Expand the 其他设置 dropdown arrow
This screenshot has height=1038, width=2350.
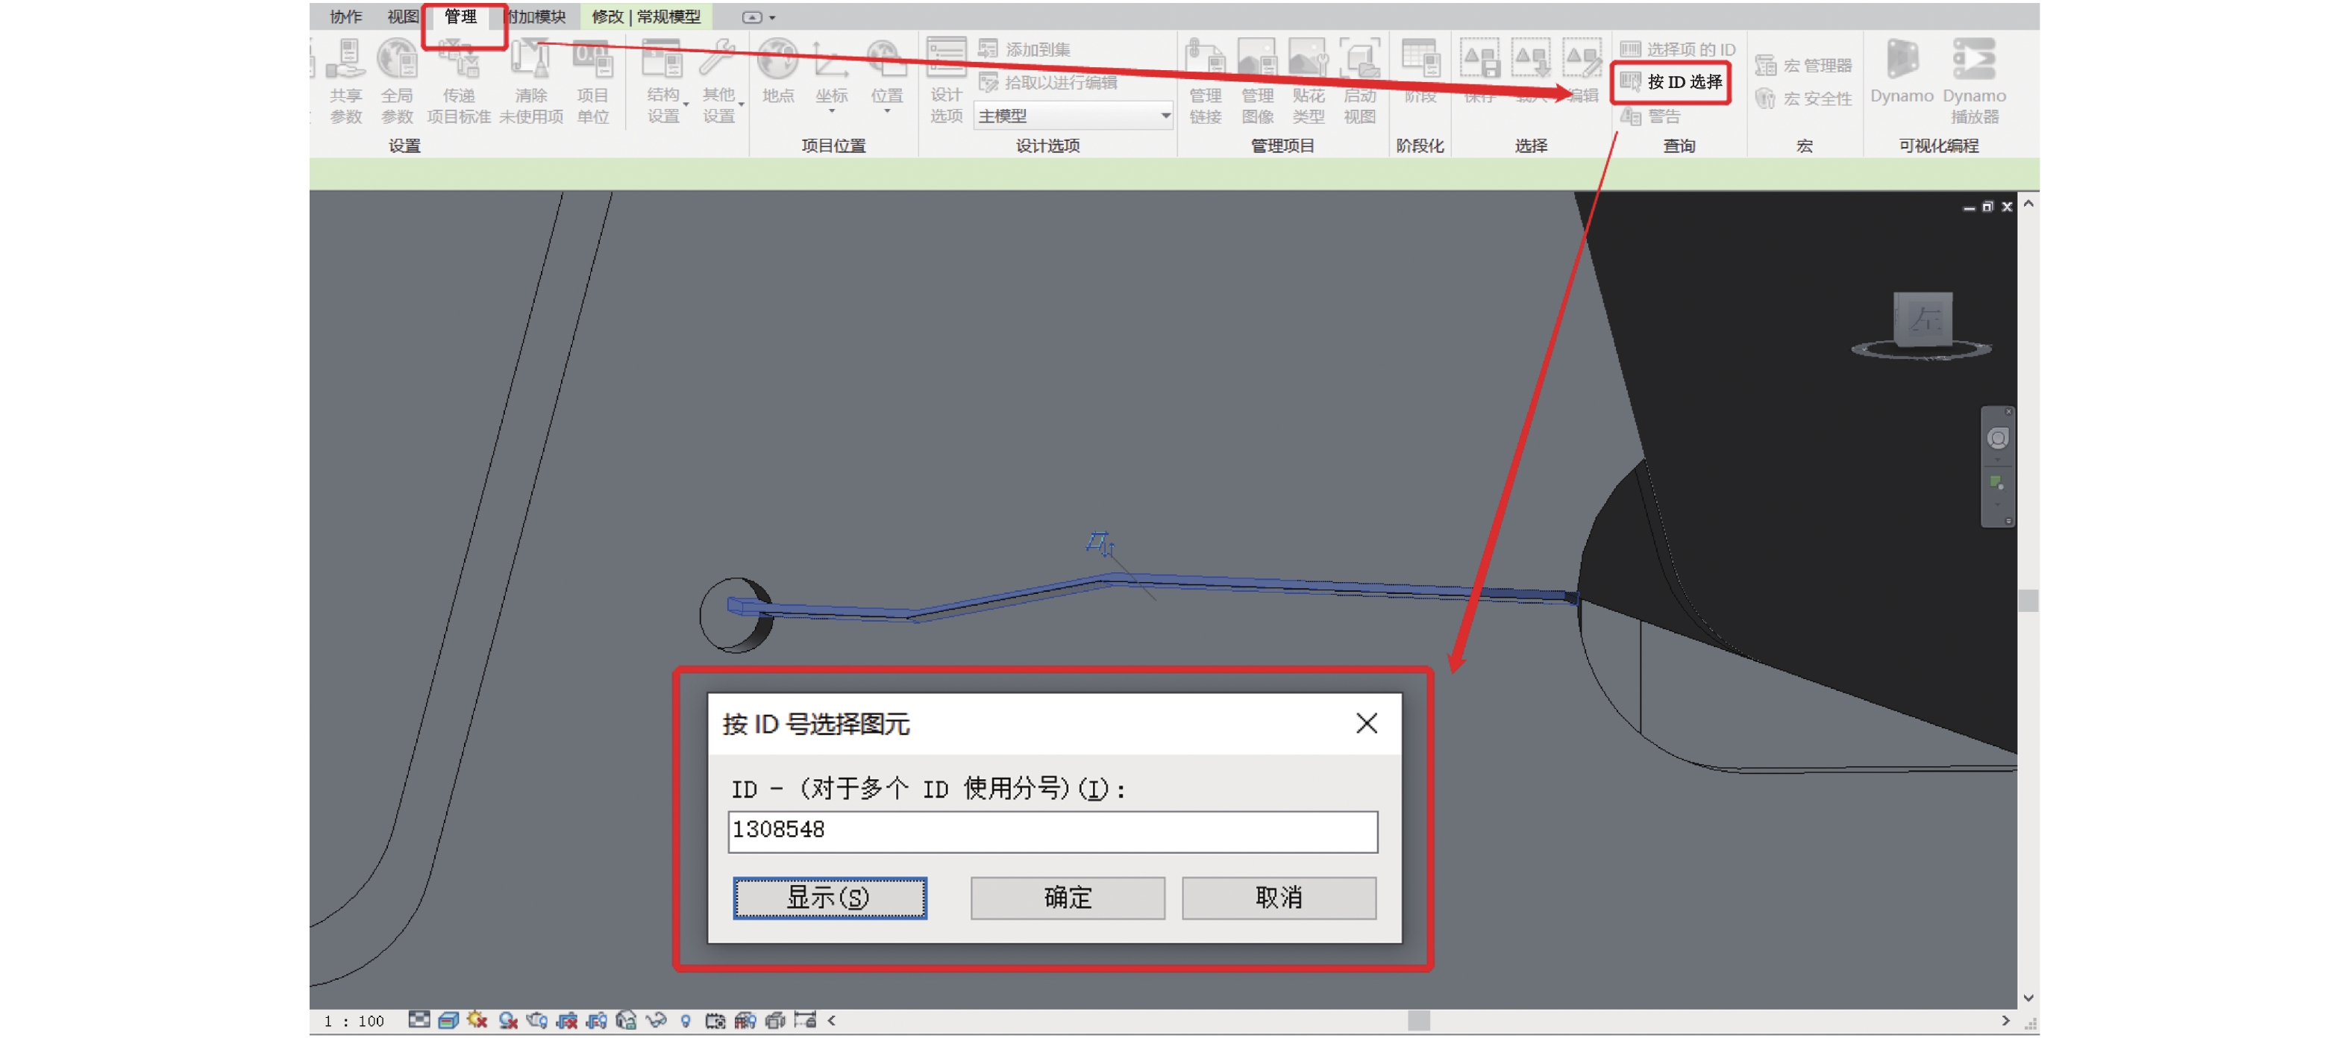tap(741, 105)
